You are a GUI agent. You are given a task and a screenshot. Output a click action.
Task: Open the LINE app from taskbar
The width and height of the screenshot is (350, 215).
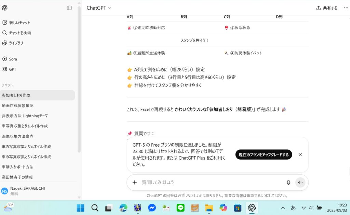[180, 208]
